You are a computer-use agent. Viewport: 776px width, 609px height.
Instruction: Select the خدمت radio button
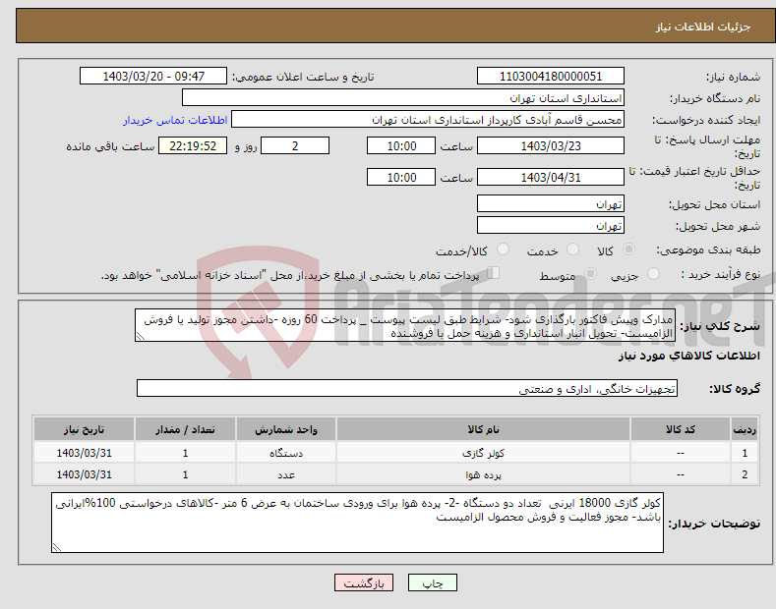(572, 249)
